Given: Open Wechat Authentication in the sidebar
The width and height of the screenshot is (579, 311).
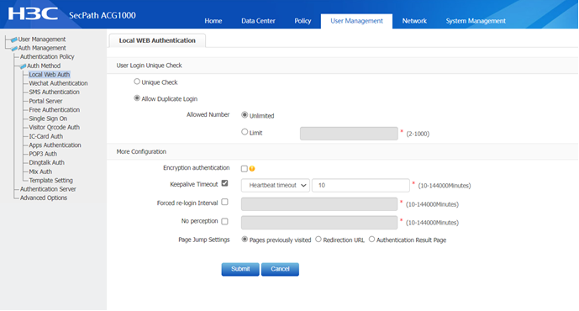Looking at the screenshot, I should pyautogui.click(x=58, y=83).
